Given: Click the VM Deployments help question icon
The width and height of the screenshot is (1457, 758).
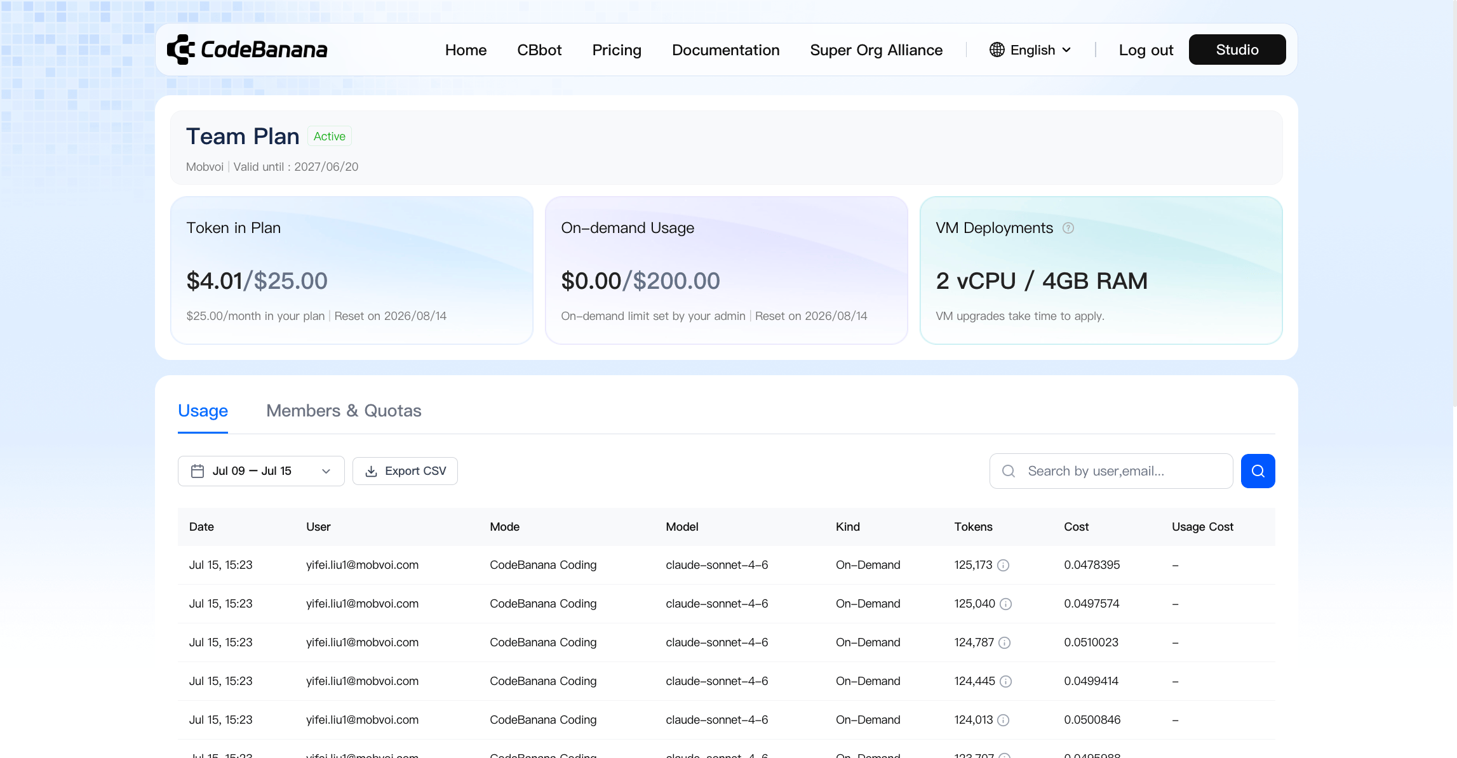Looking at the screenshot, I should (x=1068, y=228).
